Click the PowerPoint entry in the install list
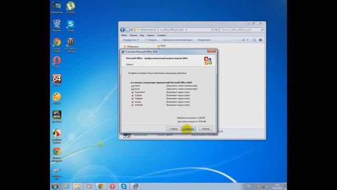The width and height of the screenshot is (337, 190). pyautogui.click(x=140, y=92)
